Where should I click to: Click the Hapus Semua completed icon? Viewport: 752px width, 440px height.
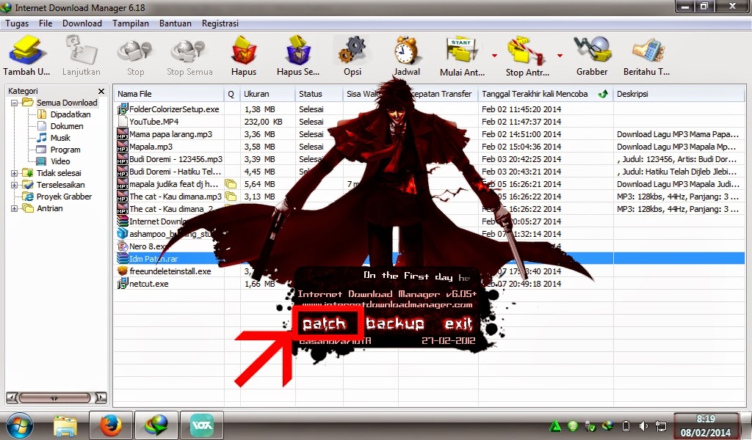298,50
